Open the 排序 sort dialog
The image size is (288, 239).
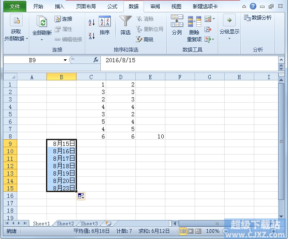pyautogui.click(x=105, y=26)
